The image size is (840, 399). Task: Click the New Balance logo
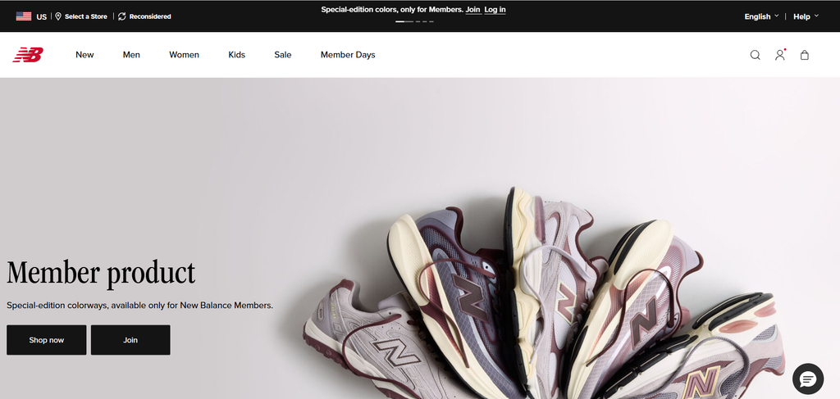28,55
